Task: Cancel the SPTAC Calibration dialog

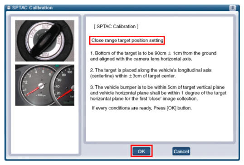Action: click(181, 151)
